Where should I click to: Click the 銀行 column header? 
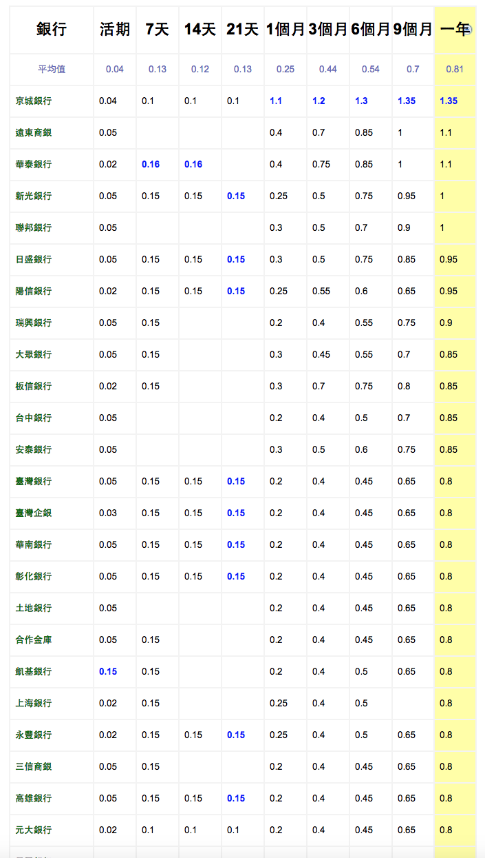tap(52, 29)
